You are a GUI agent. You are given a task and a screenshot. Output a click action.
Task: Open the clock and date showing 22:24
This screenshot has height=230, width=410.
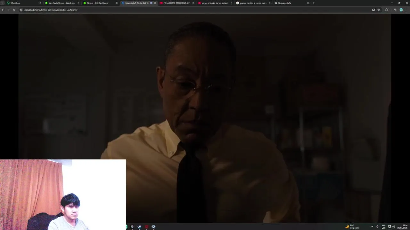pos(402,226)
